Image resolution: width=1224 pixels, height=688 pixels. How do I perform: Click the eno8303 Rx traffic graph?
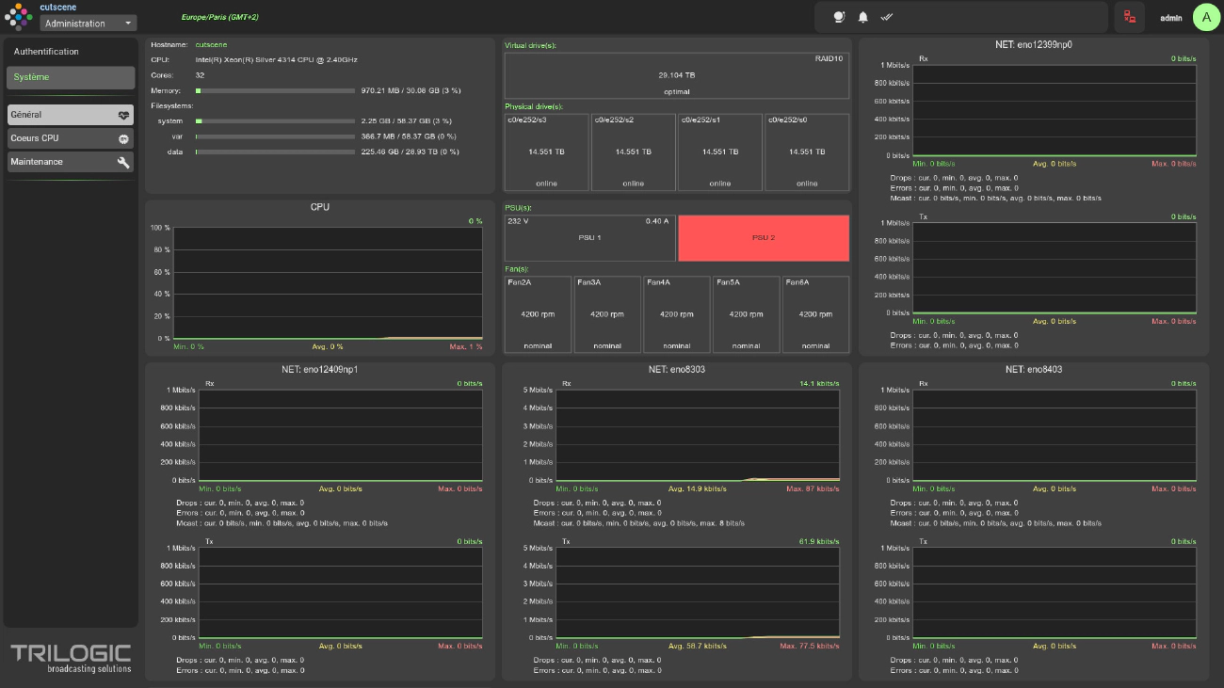pos(698,435)
